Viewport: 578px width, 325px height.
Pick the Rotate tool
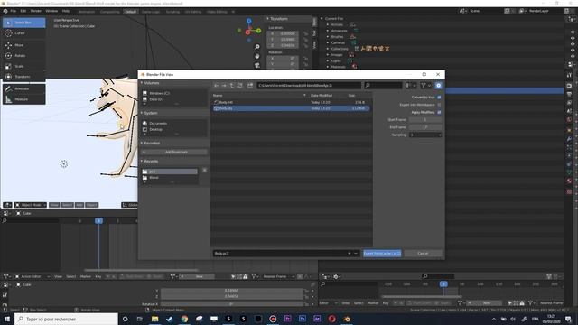tap(24, 56)
